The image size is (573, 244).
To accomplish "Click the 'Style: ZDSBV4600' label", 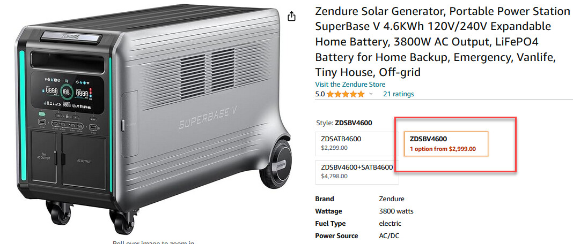I will pos(343,123).
